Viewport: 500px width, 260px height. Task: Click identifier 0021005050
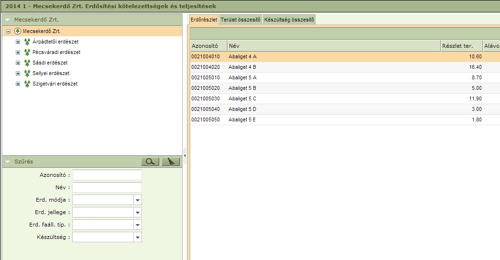(206, 119)
